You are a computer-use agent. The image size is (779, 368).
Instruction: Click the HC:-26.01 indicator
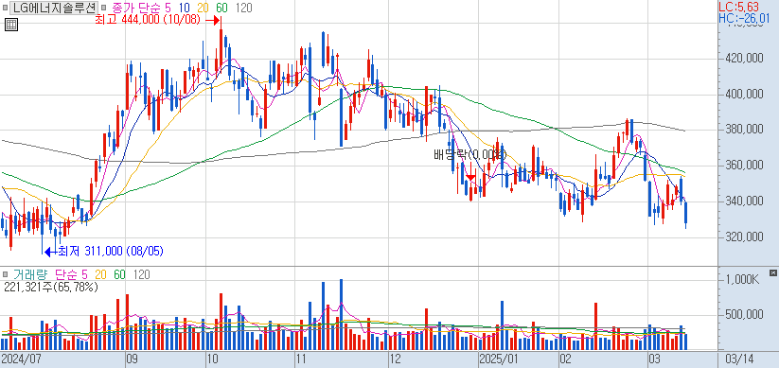coord(744,18)
